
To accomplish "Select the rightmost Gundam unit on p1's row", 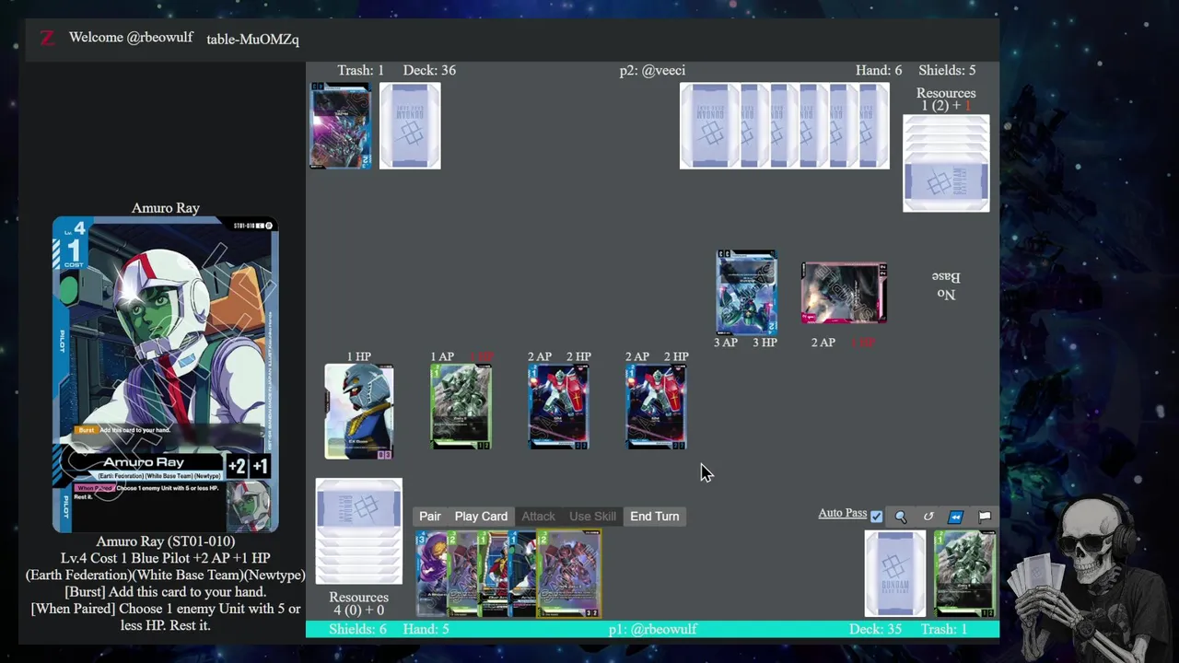I will pos(656,407).
